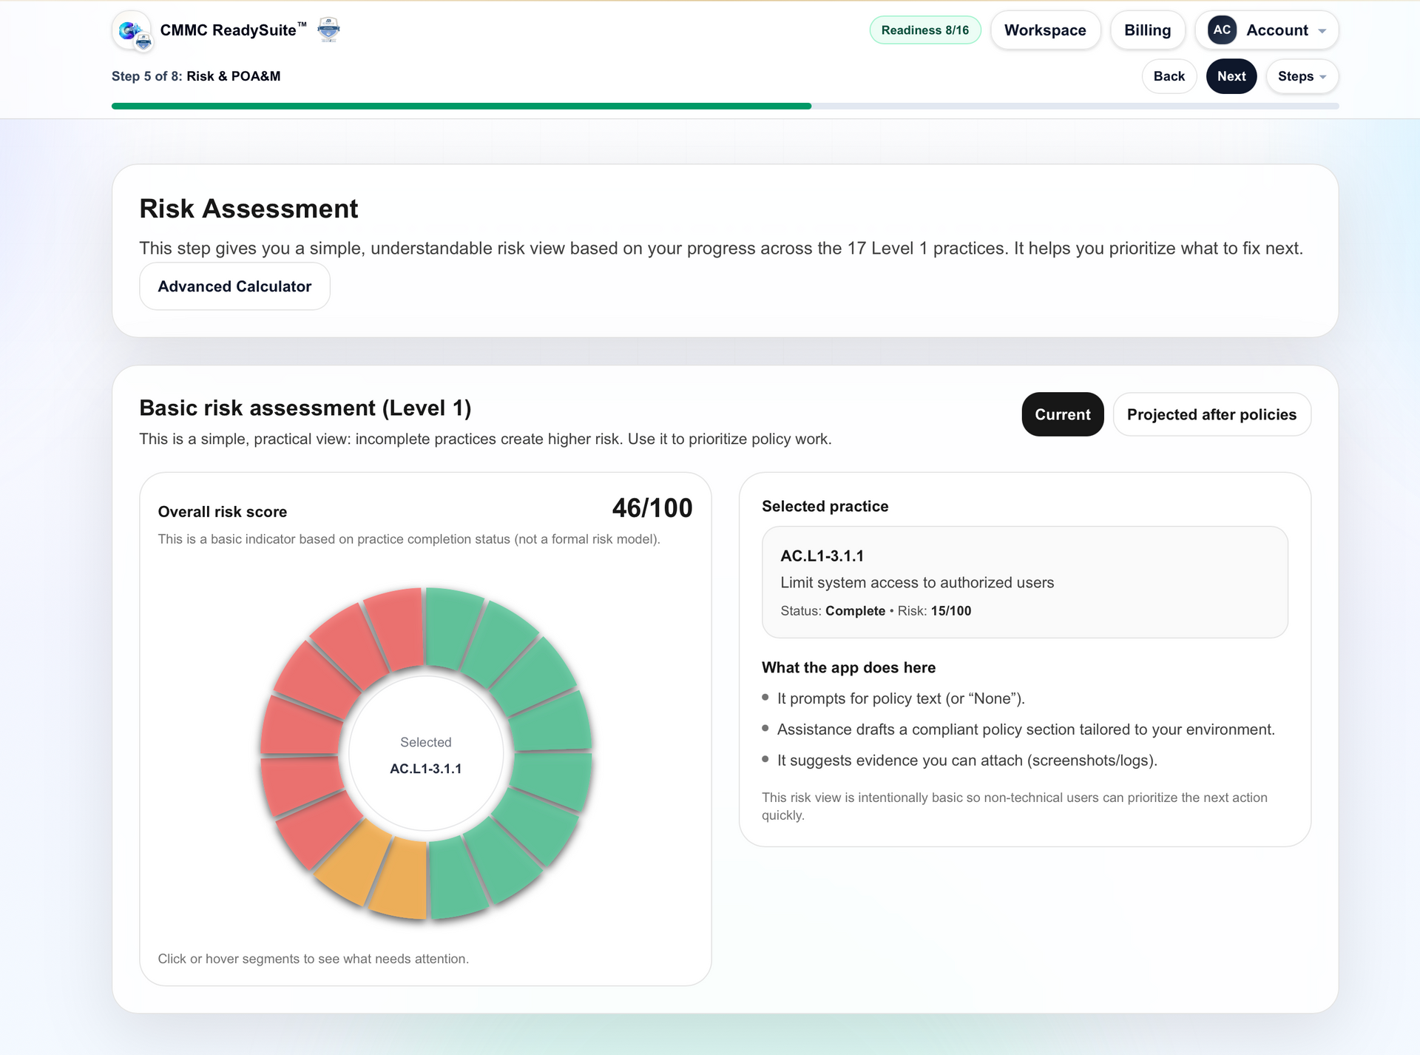Image resolution: width=1420 pixels, height=1055 pixels.
Task: Click the Next button
Action: (1231, 76)
